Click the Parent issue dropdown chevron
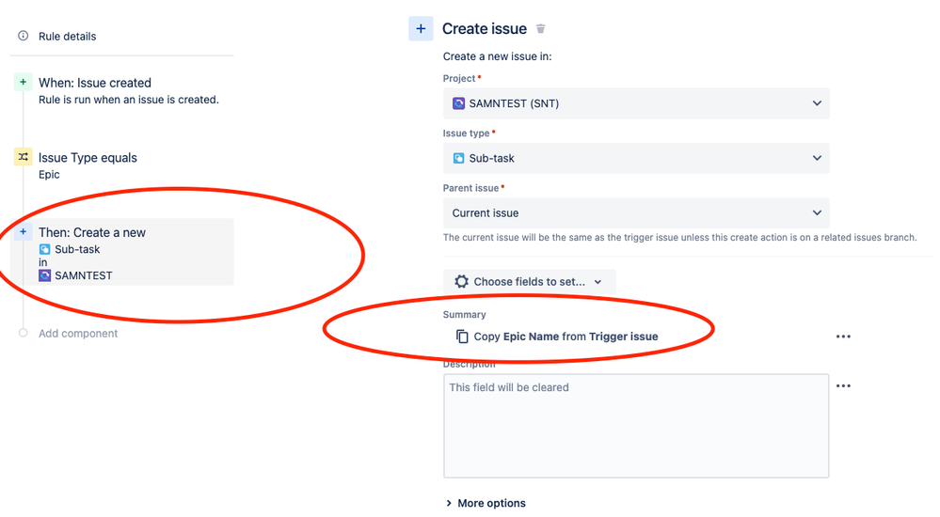The image size is (940, 517). click(x=817, y=212)
